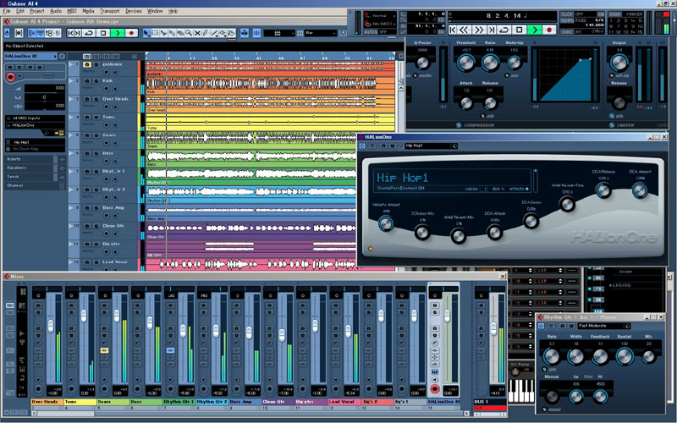Click the AUTO Q button in Transport
The image size is (677, 423).
[370, 31]
